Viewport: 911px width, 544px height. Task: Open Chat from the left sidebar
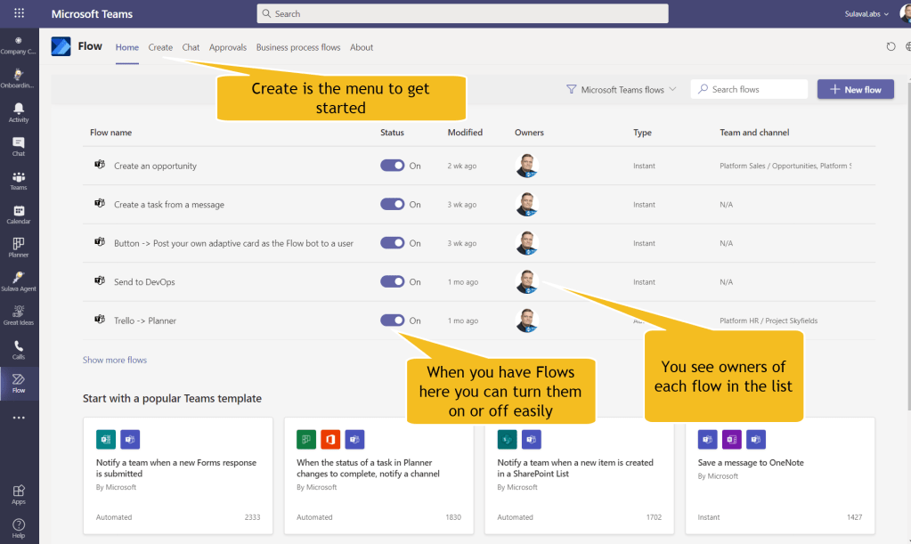click(19, 146)
